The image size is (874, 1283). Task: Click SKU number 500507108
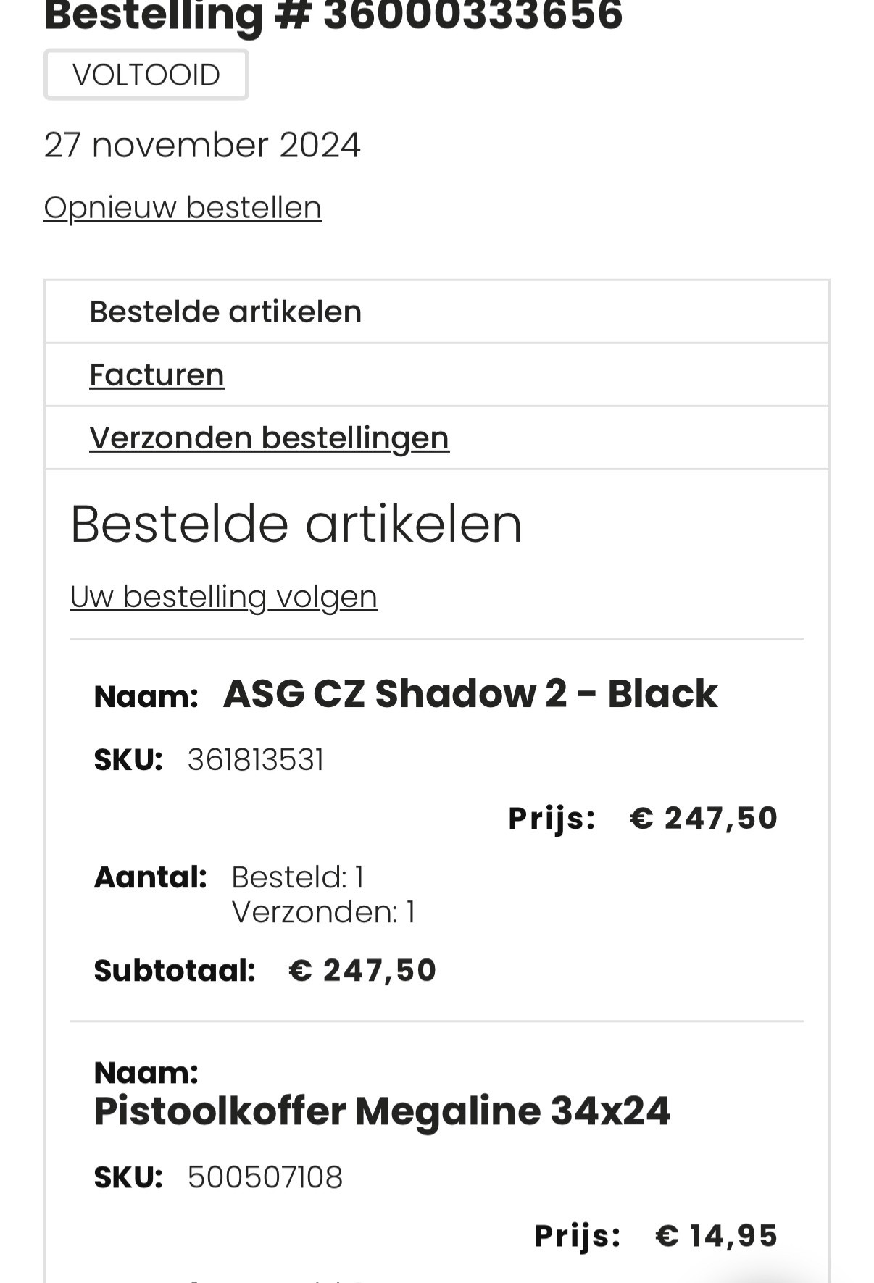click(x=265, y=1177)
